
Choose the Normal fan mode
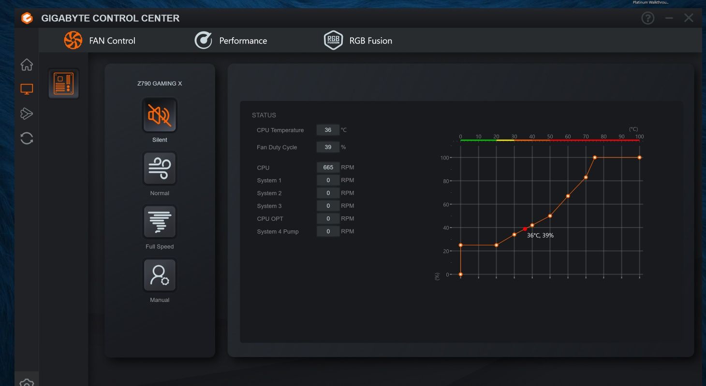click(160, 169)
